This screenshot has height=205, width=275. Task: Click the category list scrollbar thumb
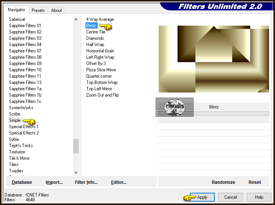click(76, 146)
